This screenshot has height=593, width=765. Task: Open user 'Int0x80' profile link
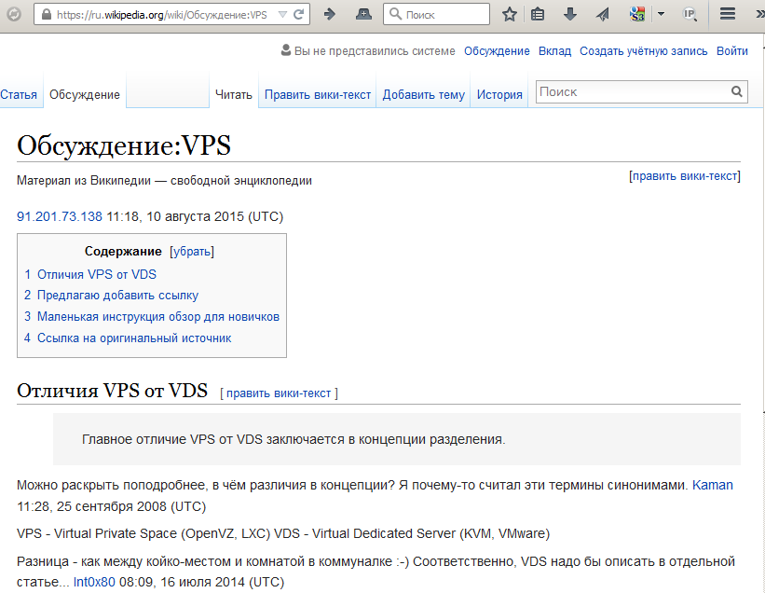94,582
